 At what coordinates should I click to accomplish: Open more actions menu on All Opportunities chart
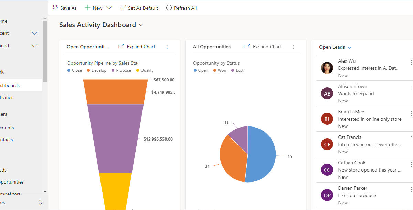pos(293,47)
